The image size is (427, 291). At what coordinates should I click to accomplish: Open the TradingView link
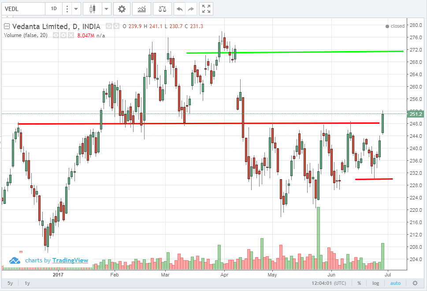pos(70,260)
